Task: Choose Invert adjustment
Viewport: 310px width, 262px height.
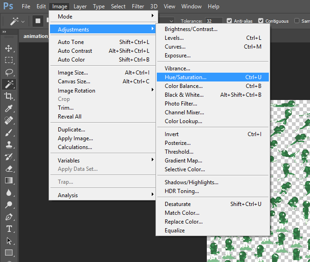Action: pos(213,134)
